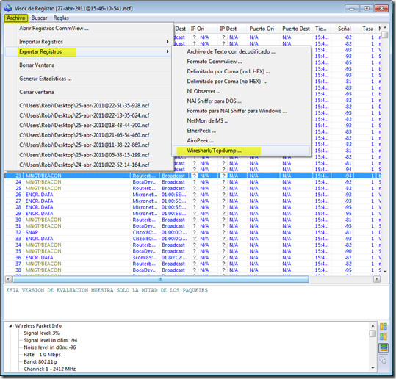Click the gray cascading windows icon
The height and width of the screenshot is (379, 396).
[x=383, y=360]
